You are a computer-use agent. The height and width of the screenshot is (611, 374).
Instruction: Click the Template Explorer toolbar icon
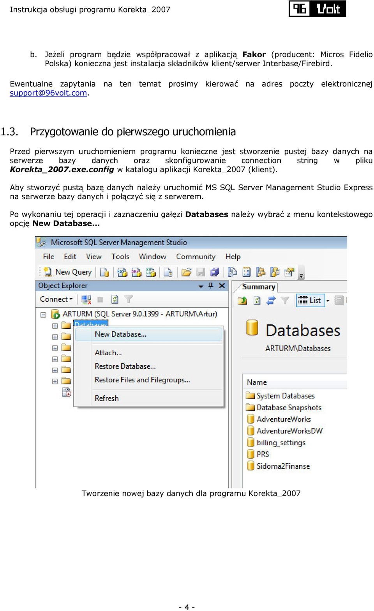(275, 272)
